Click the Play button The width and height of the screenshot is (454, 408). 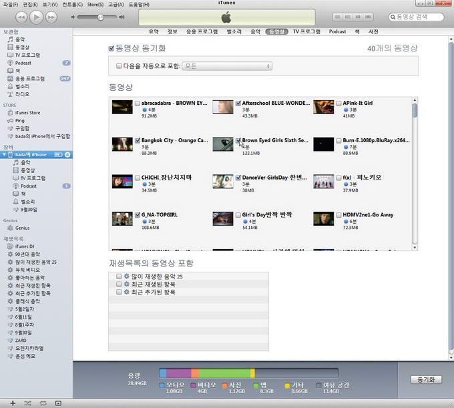point(36,17)
